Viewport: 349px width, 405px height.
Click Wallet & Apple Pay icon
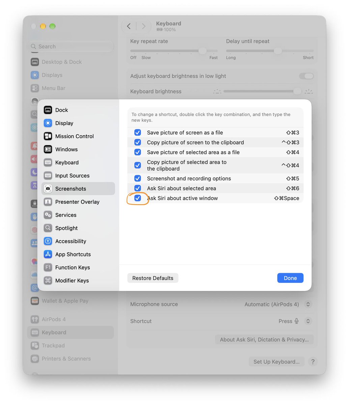35,301
